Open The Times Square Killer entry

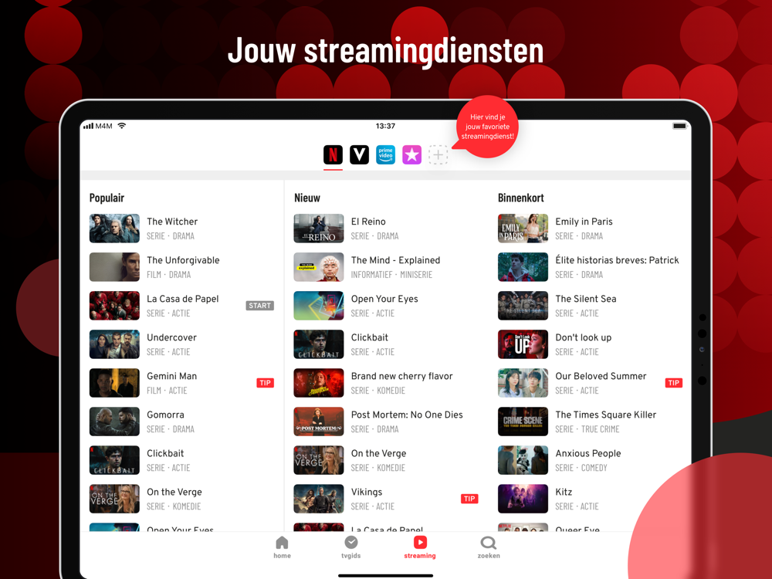pyautogui.click(x=590, y=422)
